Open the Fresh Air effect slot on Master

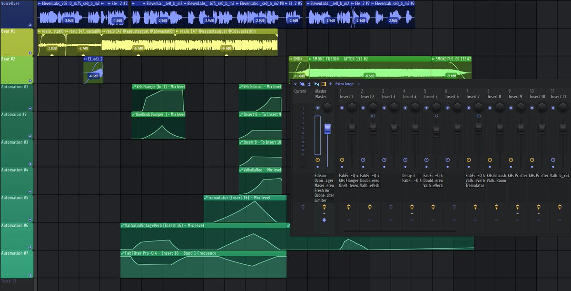click(322, 191)
